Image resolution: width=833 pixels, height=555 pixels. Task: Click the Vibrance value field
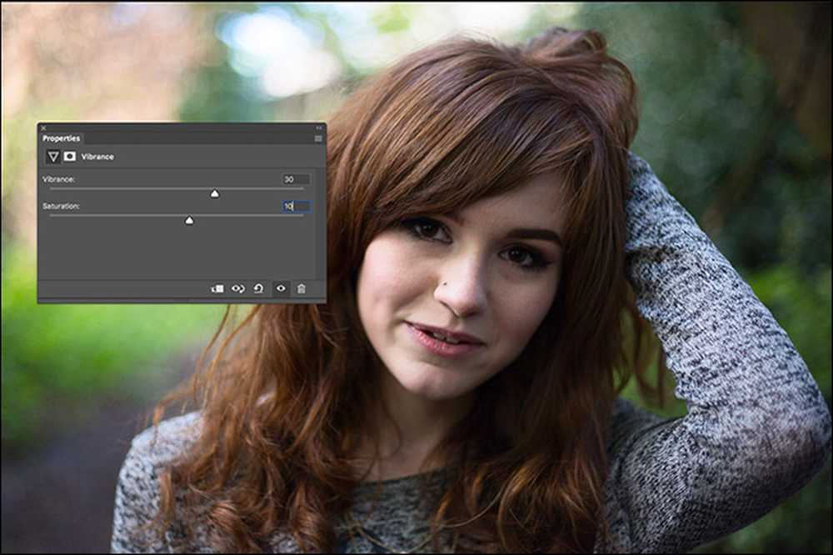click(296, 179)
